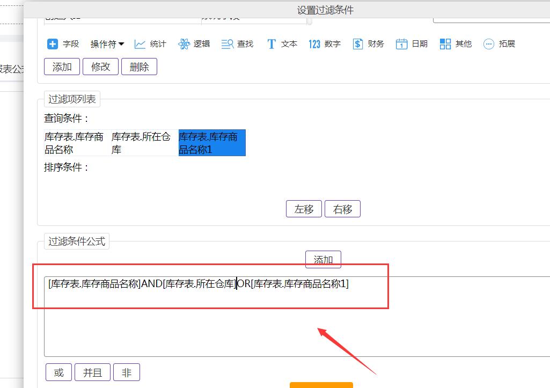Move condition right with 右移
The image size is (550, 388).
342,209
